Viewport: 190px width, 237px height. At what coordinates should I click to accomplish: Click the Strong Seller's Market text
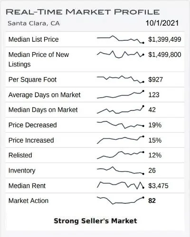(x=95, y=221)
